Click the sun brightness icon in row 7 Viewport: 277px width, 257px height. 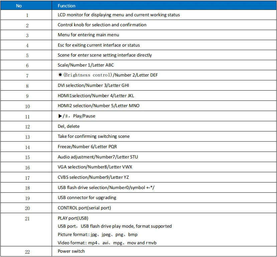tap(60, 75)
